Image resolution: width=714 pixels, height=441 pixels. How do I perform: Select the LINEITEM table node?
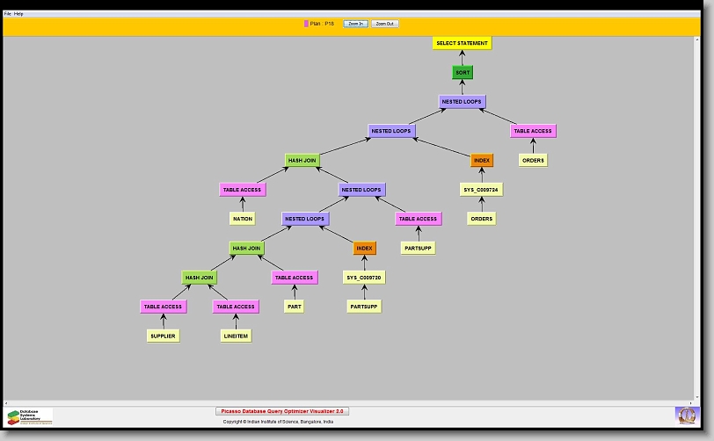pyautogui.click(x=236, y=336)
